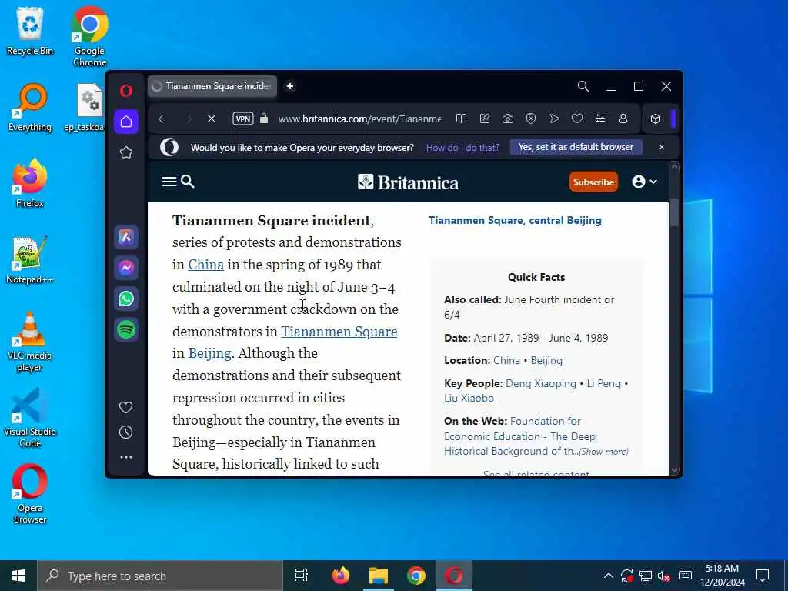The image size is (788, 591).
Task: Open Quick Facts location China link
Action: click(506, 361)
